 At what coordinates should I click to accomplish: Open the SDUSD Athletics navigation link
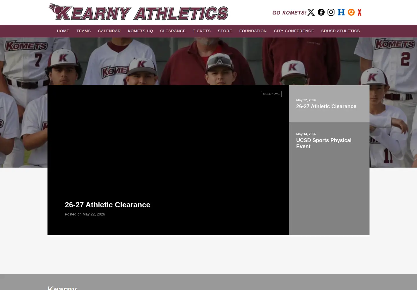[341, 31]
